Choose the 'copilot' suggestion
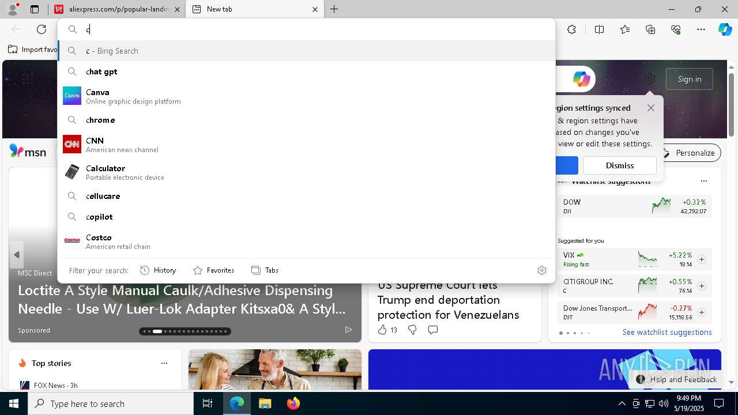738x415 pixels. point(306,217)
